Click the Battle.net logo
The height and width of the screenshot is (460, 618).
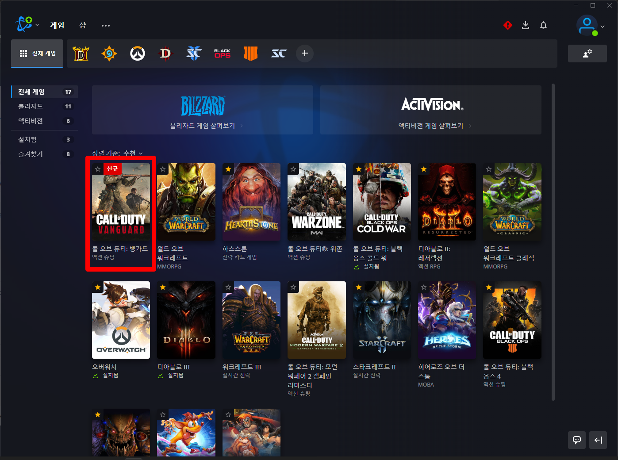(24, 24)
